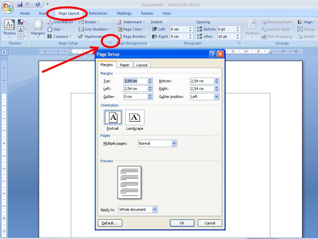Click Send to Back
The image size is (318, 239).
pos(277,29)
